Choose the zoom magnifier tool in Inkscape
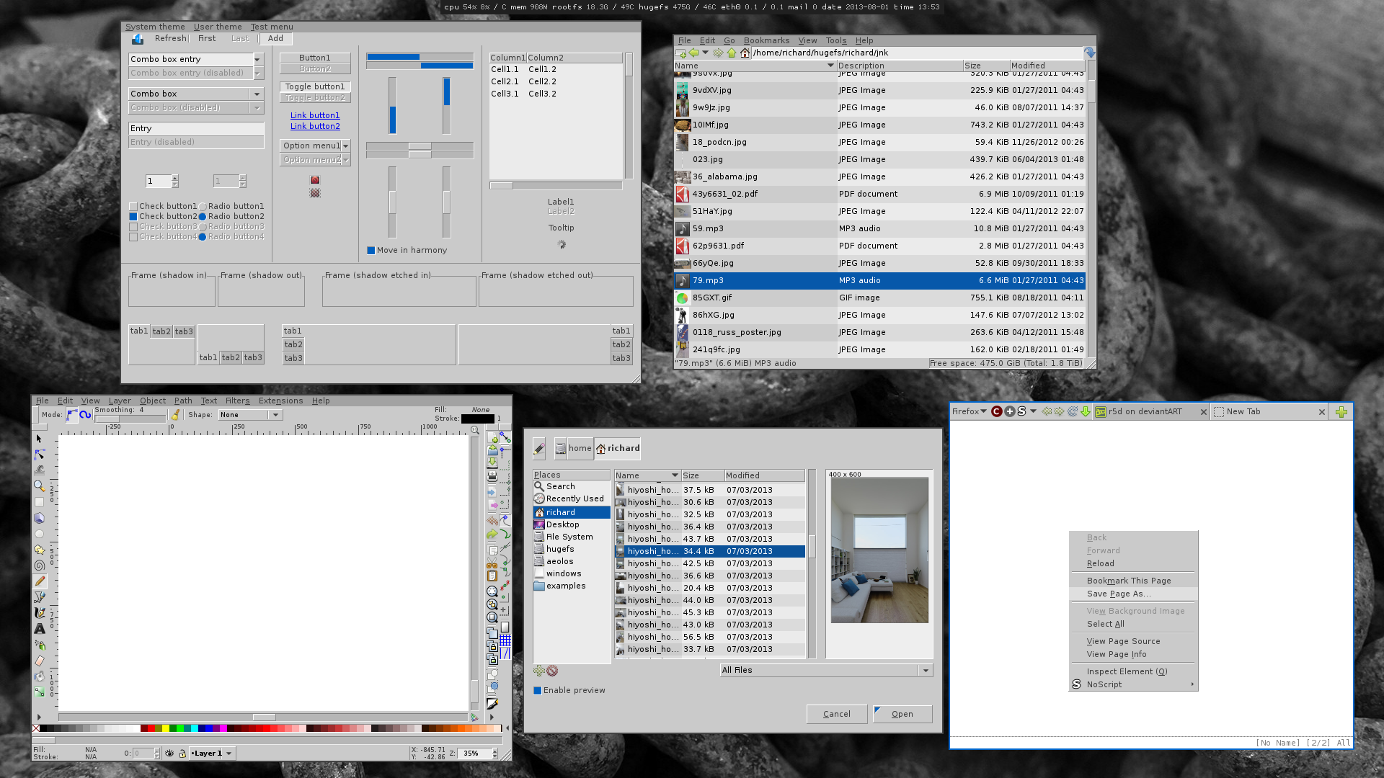The height and width of the screenshot is (778, 1384). click(x=39, y=486)
